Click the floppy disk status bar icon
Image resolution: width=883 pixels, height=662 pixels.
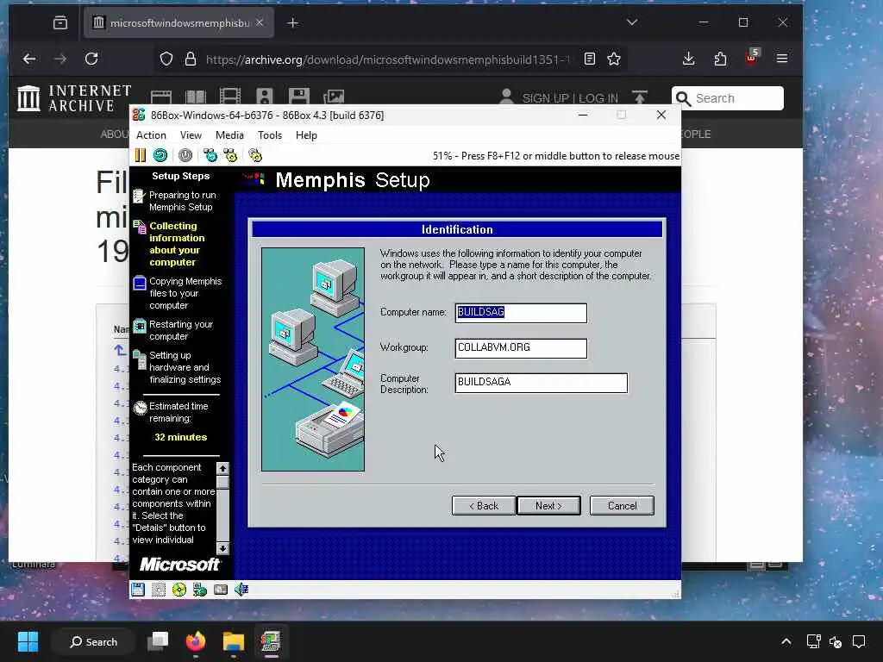(138, 590)
